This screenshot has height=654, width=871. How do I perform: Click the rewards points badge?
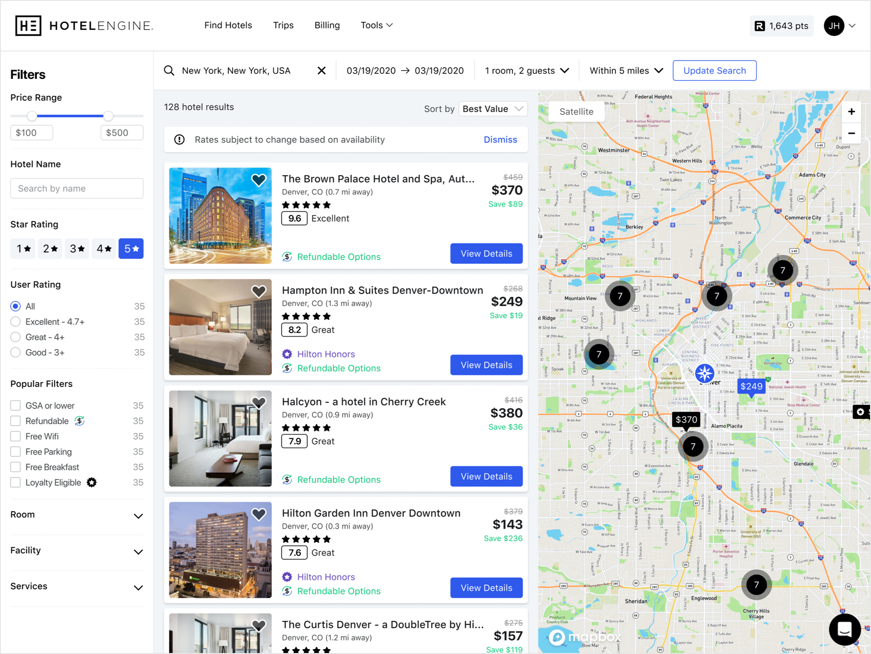pyautogui.click(x=781, y=26)
